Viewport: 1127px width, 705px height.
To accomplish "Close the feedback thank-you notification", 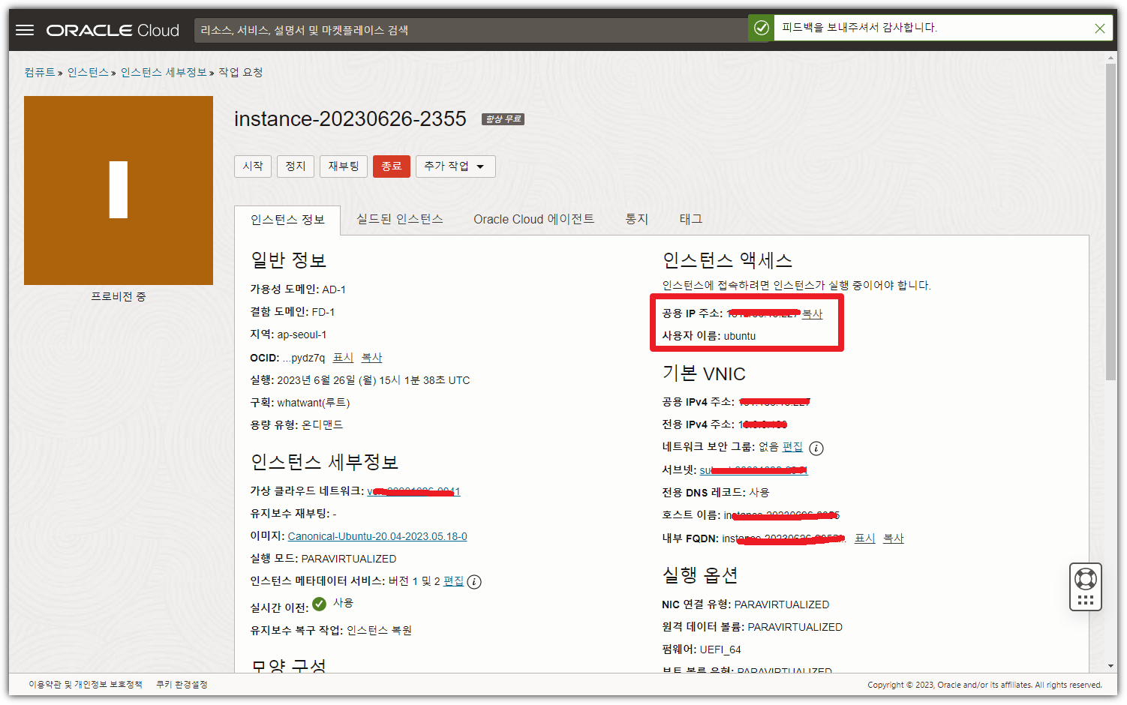I will [1099, 28].
